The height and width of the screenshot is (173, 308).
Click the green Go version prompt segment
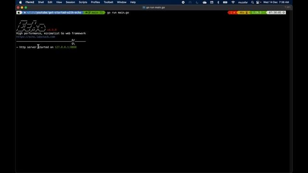[257, 12]
